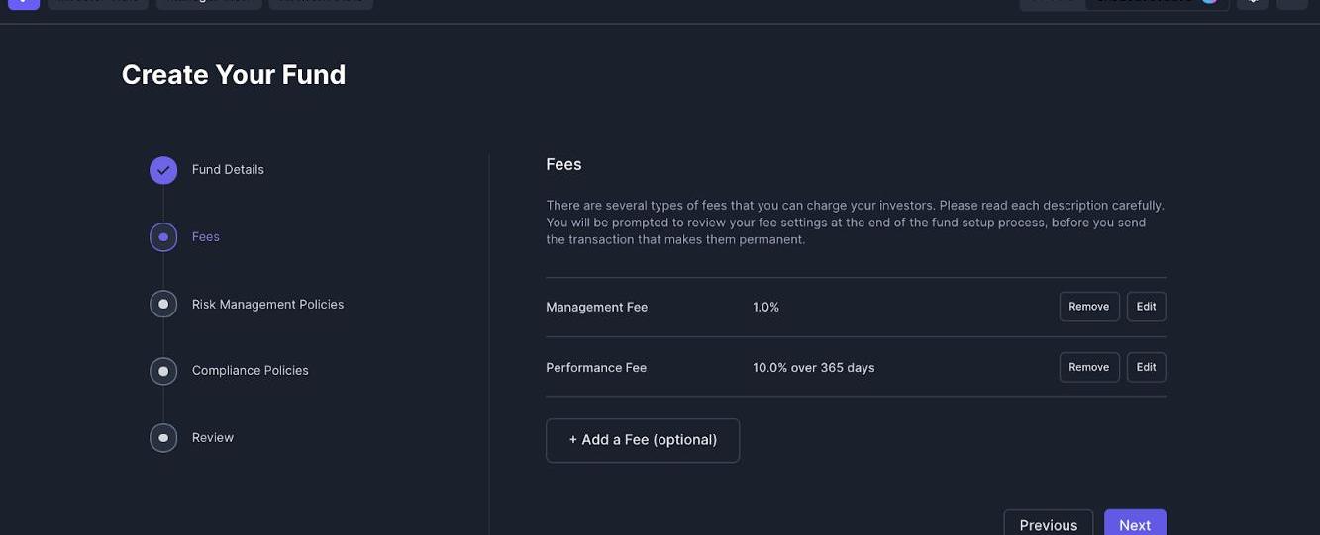1320x535 pixels.
Task: Go back with the Previous button
Action: 1049,523
